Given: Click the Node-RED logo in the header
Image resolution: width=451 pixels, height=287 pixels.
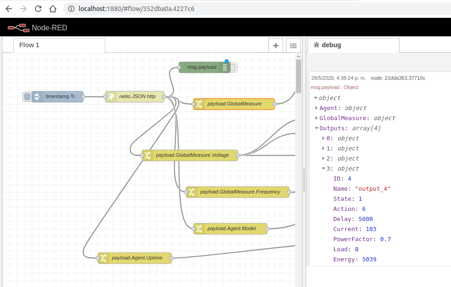Looking at the screenshot, I should [17, 27].
